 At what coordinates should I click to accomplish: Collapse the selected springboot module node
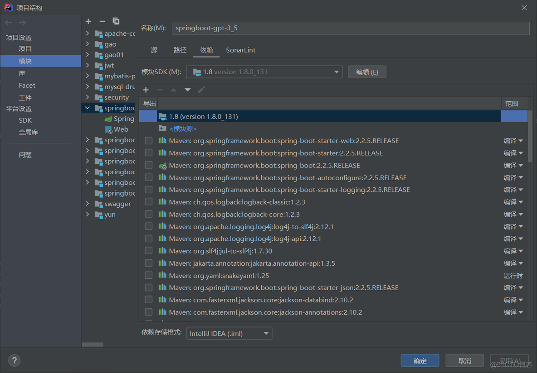[x=88, y=108]
